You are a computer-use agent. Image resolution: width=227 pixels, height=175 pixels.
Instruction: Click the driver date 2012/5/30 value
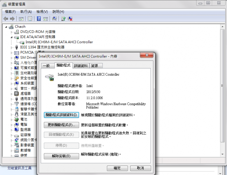tap(93, 92)
